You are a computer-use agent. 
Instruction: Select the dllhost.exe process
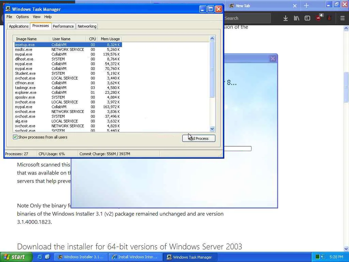pos(68,59)
